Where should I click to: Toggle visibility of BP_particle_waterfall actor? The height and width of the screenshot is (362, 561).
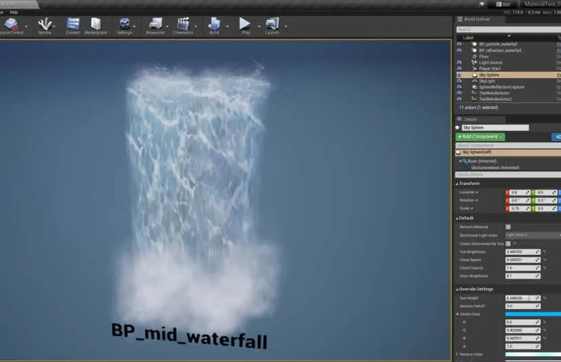pyautogui.click(x=459, y=44)
